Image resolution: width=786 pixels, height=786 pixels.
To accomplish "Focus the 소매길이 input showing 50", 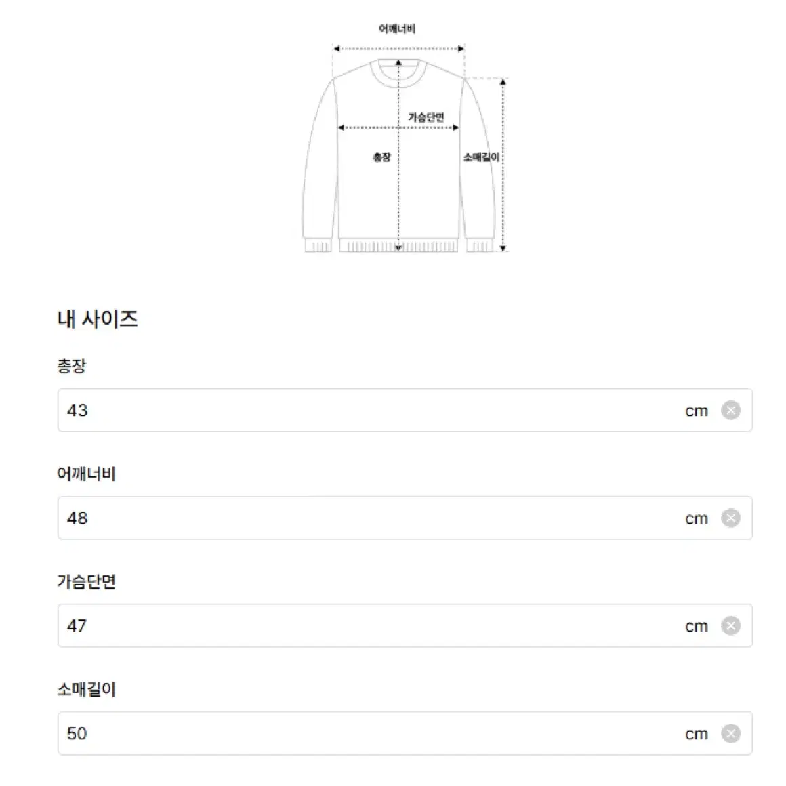I will point(405,733).
